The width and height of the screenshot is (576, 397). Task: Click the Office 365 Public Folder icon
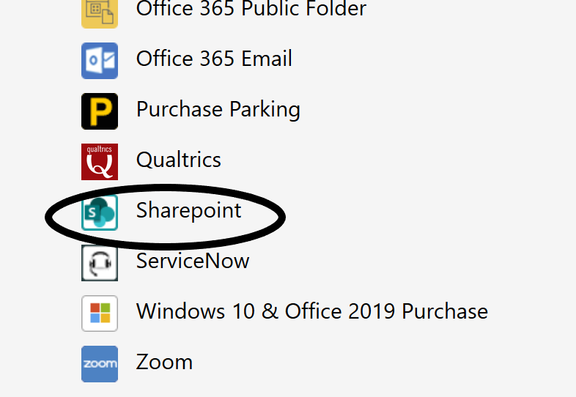coord(99,12)
